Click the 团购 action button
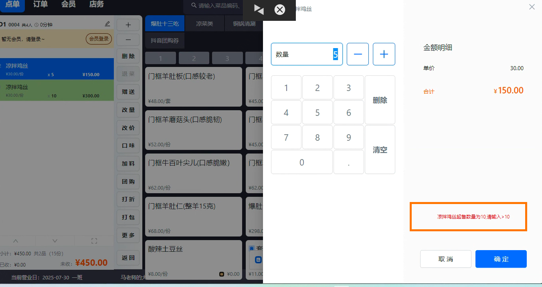Screen dimensions: 542x287 point(128,181)
